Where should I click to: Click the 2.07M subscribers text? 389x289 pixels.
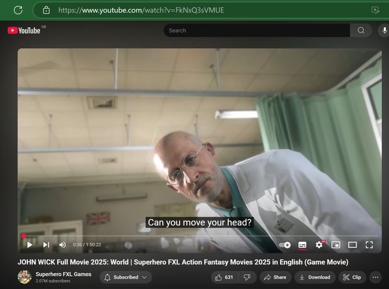point(53,281)
